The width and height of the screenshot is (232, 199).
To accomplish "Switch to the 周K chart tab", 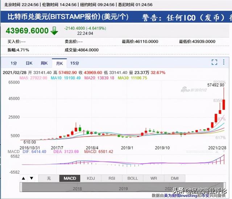I will pos(44,63).
